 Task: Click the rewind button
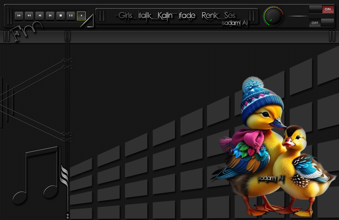point(29,16)
